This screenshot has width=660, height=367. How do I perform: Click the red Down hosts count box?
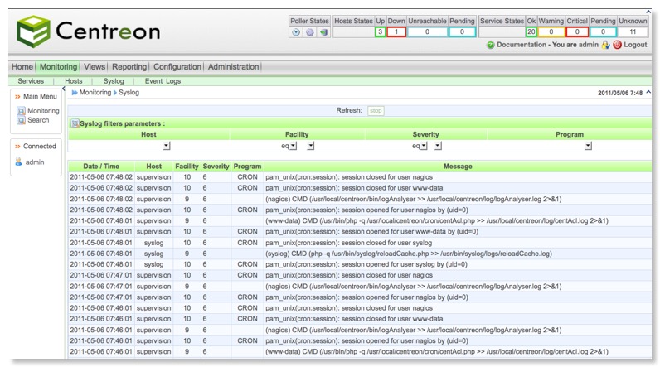pos(396,31)
